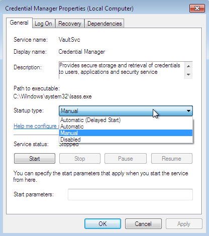Click the description box down arrow
This screenshot has width=209, height=236.
tap(188, 74)
